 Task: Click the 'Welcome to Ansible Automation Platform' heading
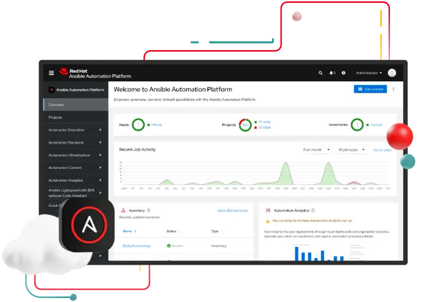(173, 90)
